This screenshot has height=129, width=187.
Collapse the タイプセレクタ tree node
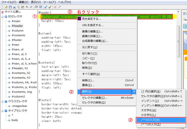tap(2, 111)
